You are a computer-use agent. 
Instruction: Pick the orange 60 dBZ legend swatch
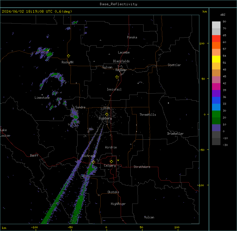click(216, 45)
